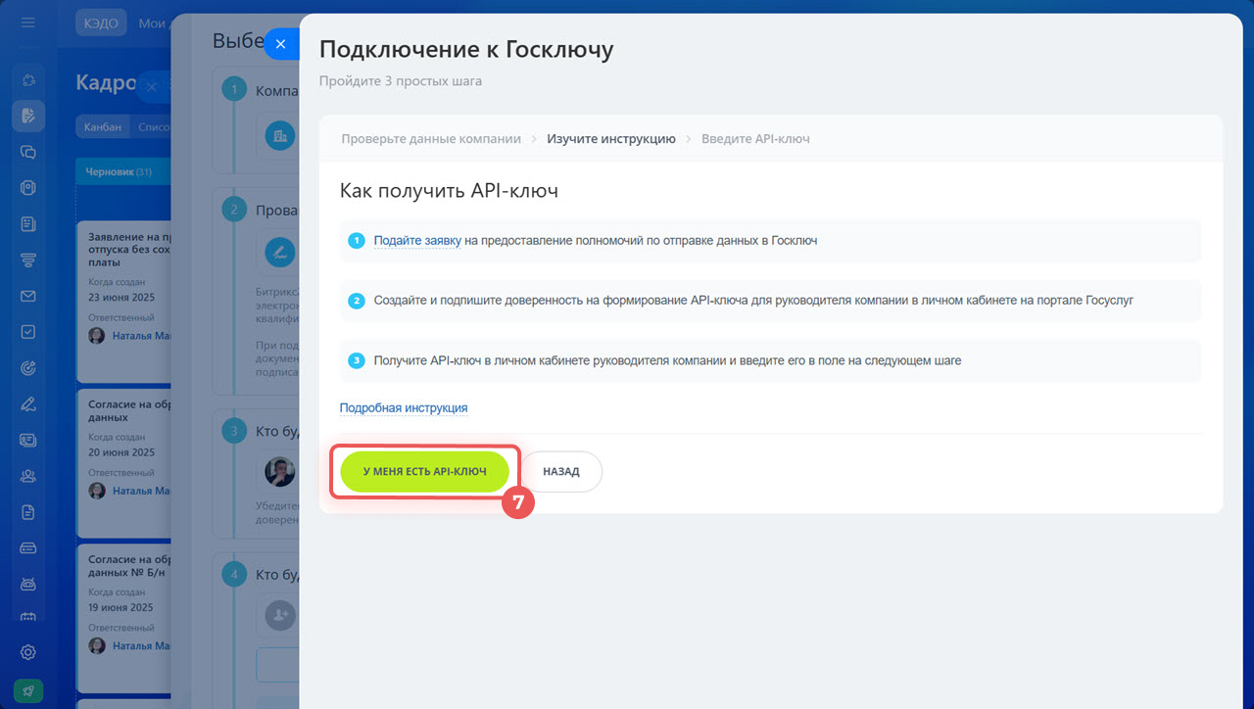
Task: Open the checkbox tasks sidebar icon
Action: tap(28, 332)
